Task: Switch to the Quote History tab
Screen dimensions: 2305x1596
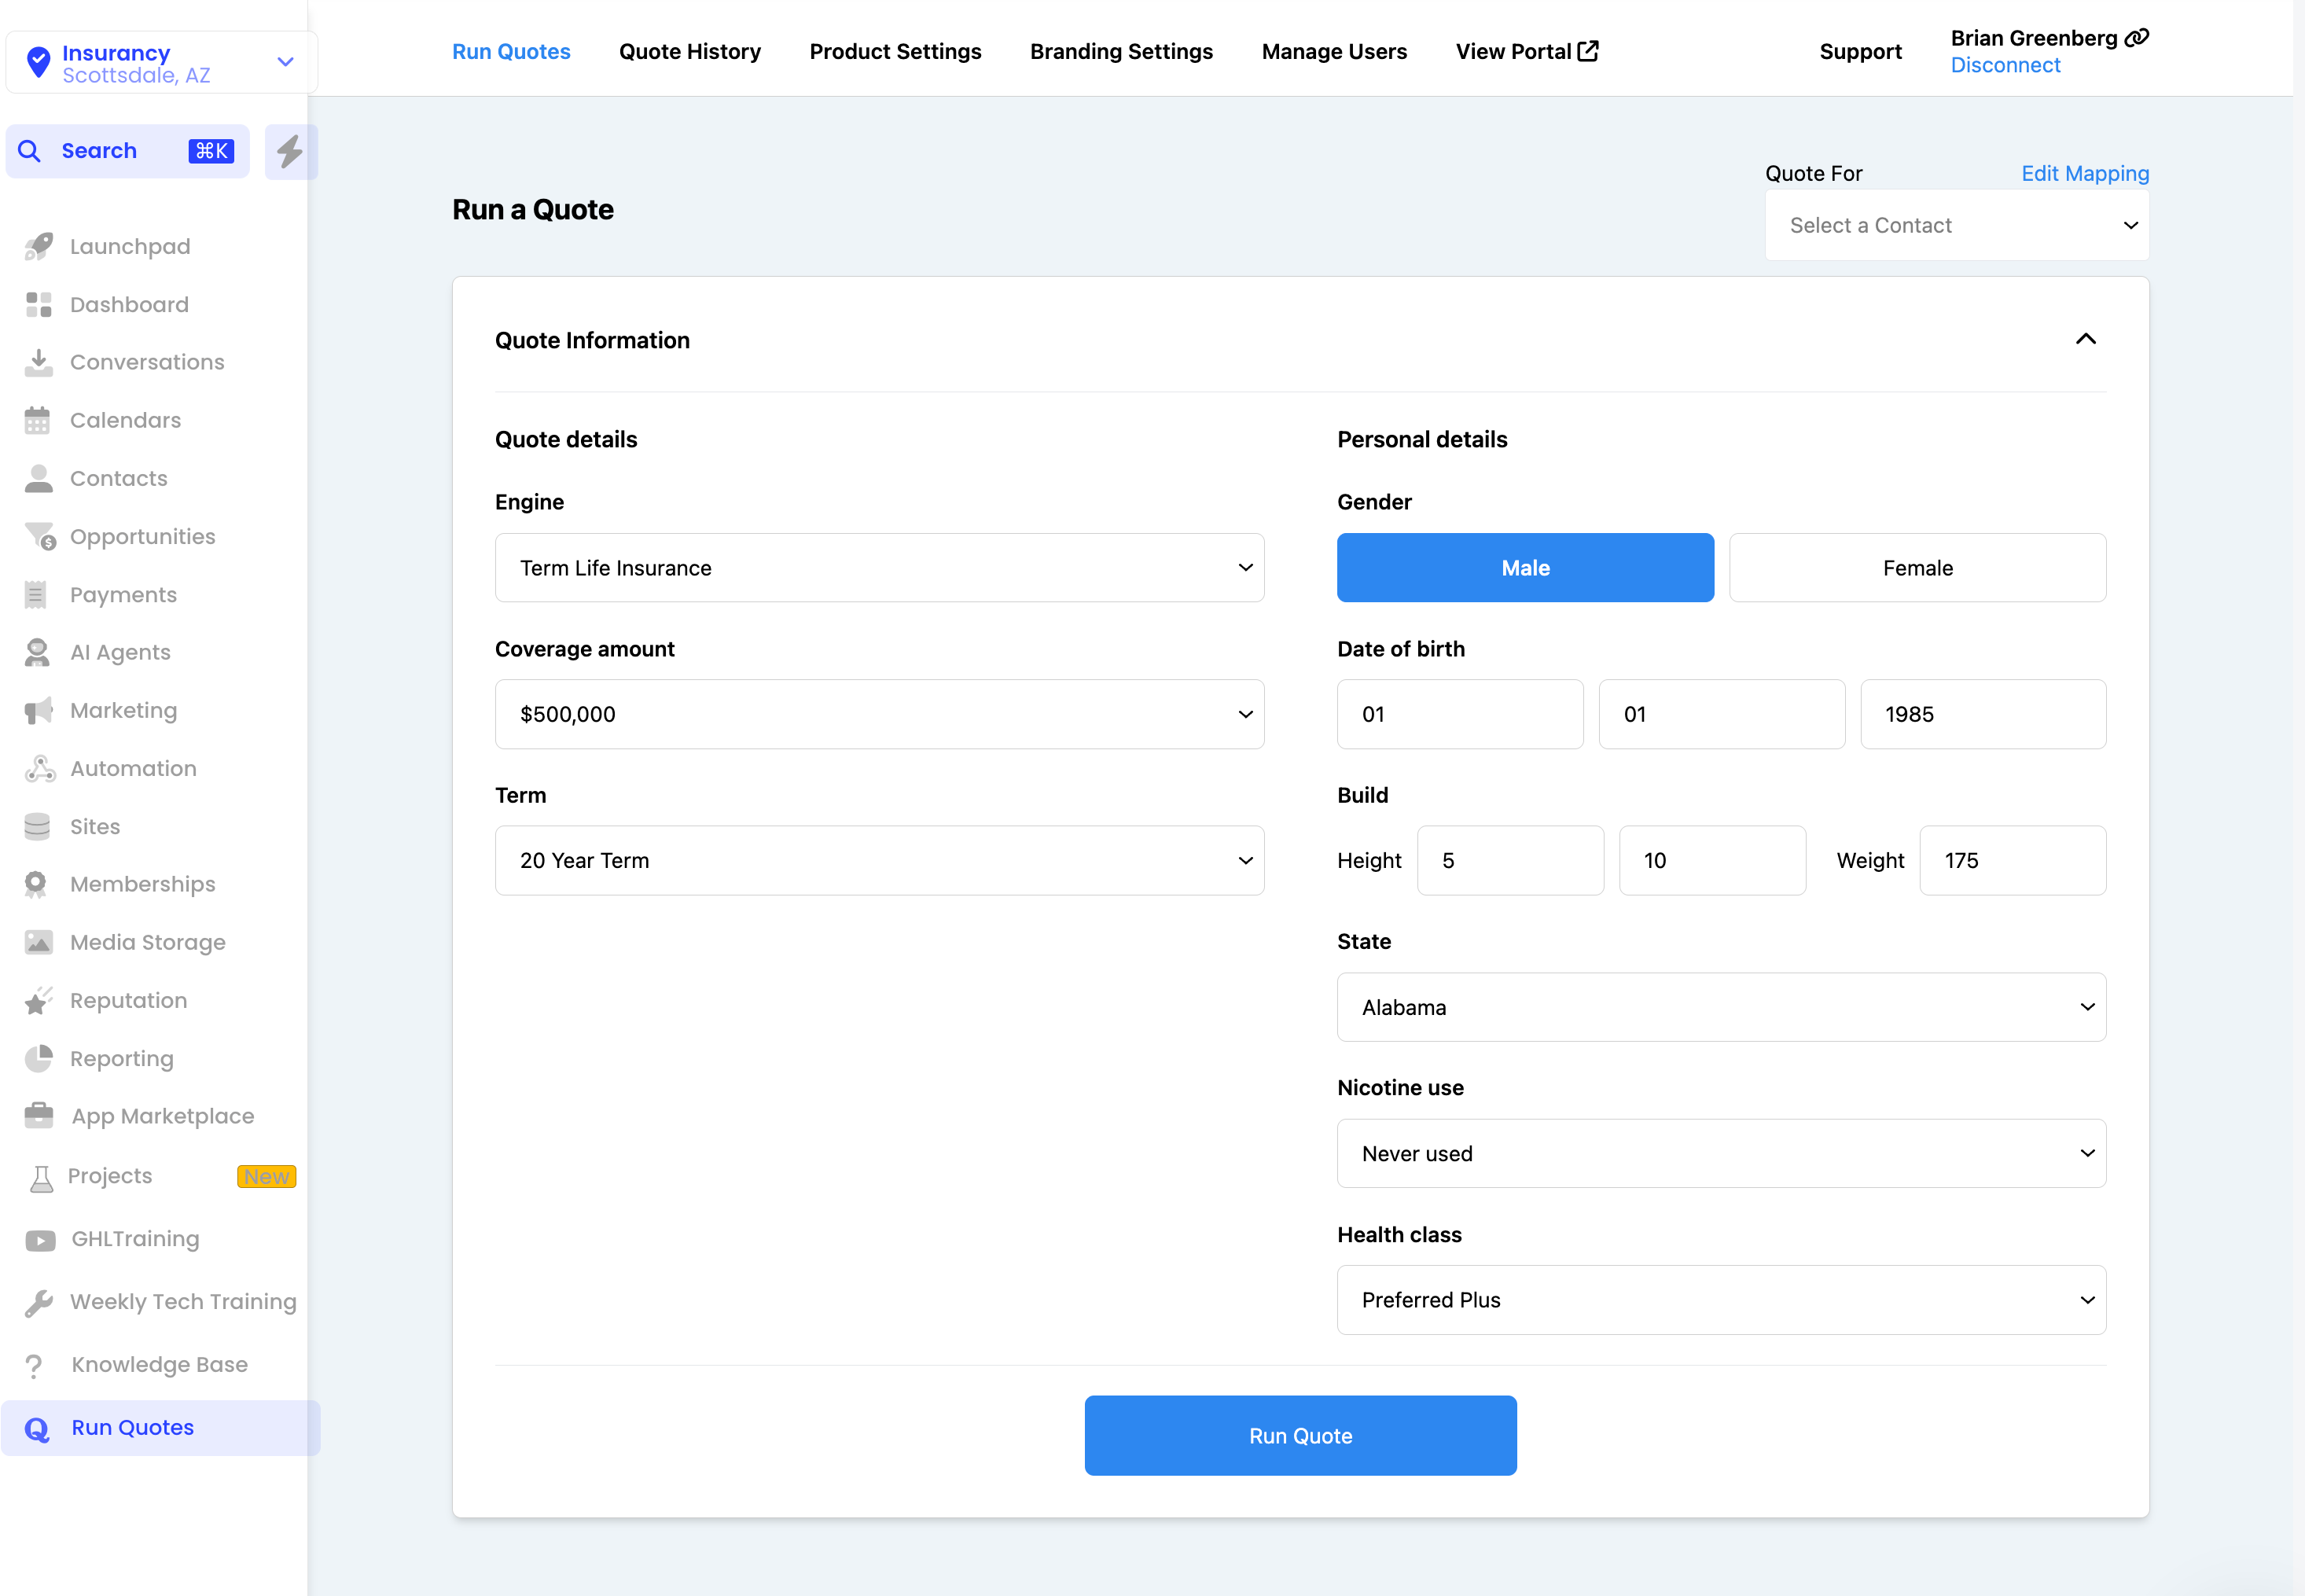Action: coord(690,51)
